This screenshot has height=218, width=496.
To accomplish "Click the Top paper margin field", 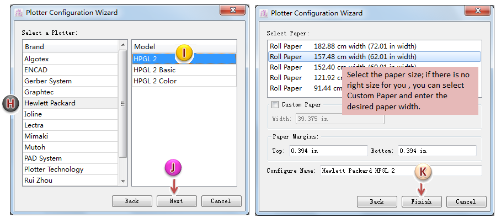I will coord(328,151).
